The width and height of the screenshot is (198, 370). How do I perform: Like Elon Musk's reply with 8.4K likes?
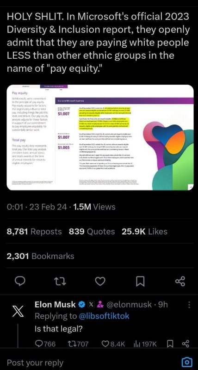coord(112,344)
